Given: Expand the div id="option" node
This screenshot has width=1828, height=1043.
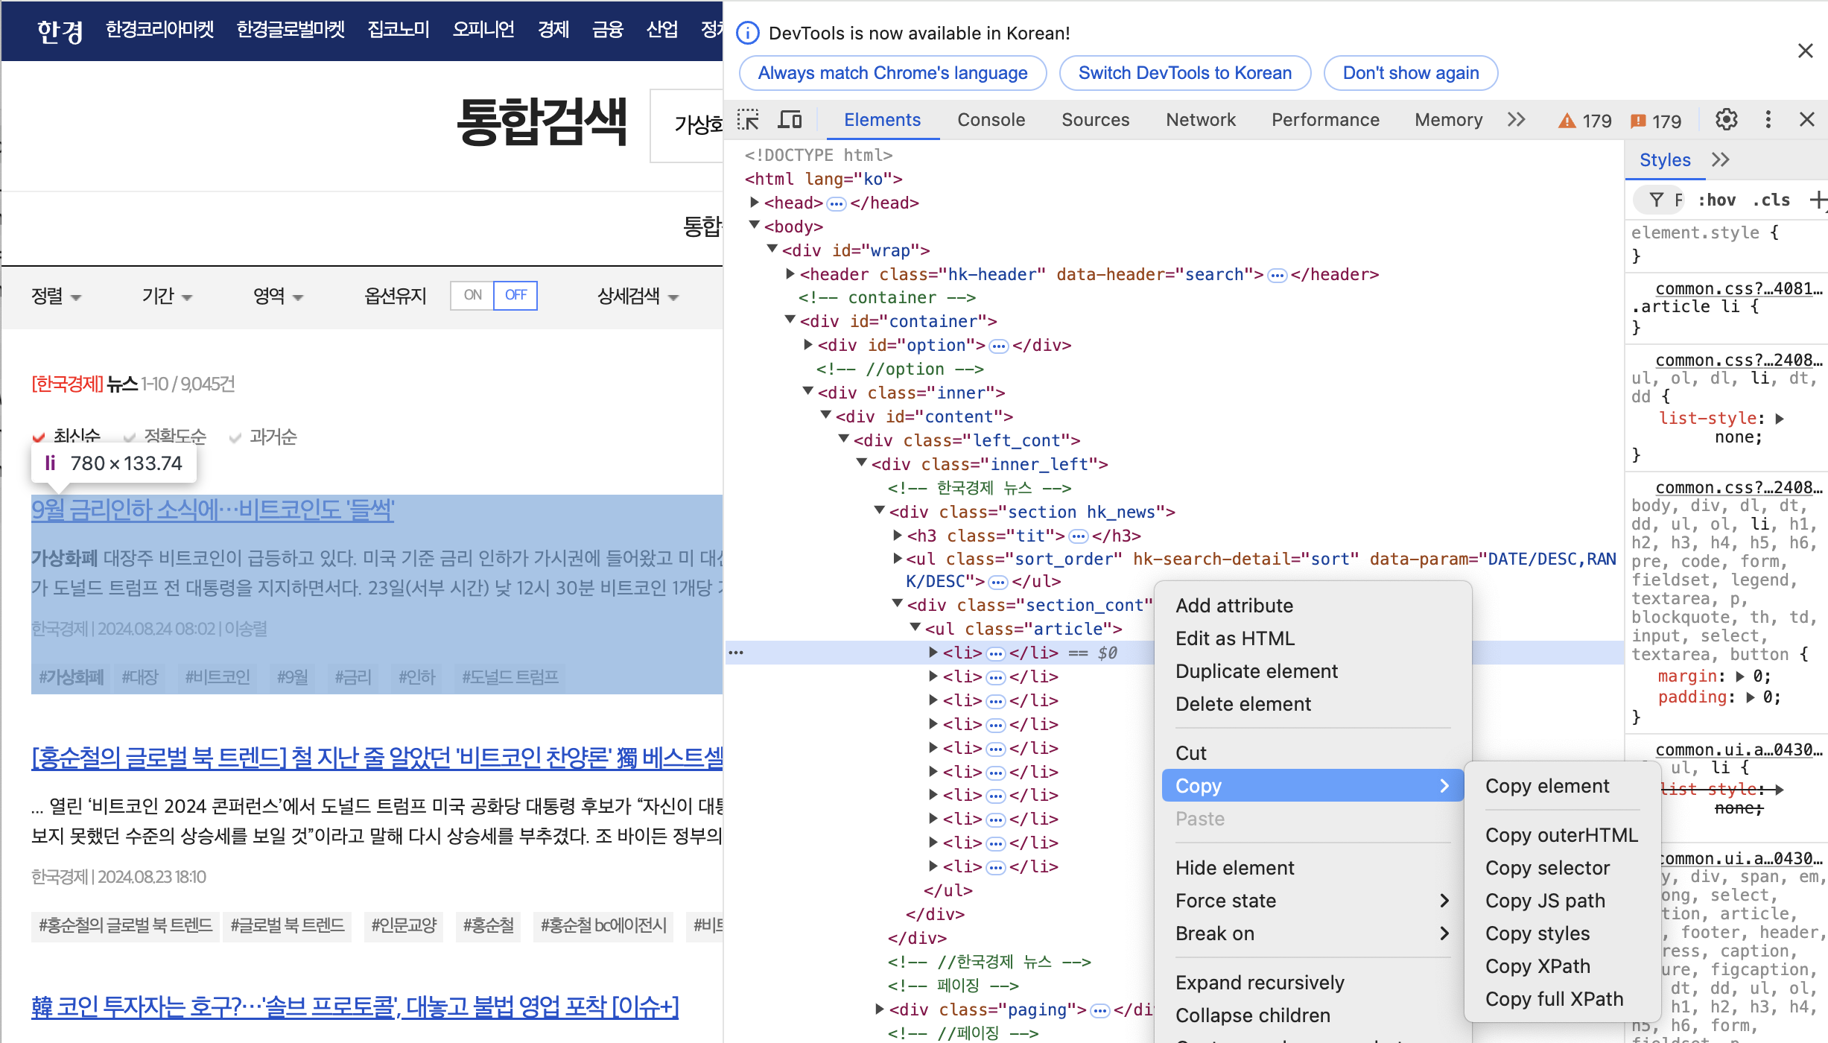Looking at the screenshot, I should pos(808,345).
